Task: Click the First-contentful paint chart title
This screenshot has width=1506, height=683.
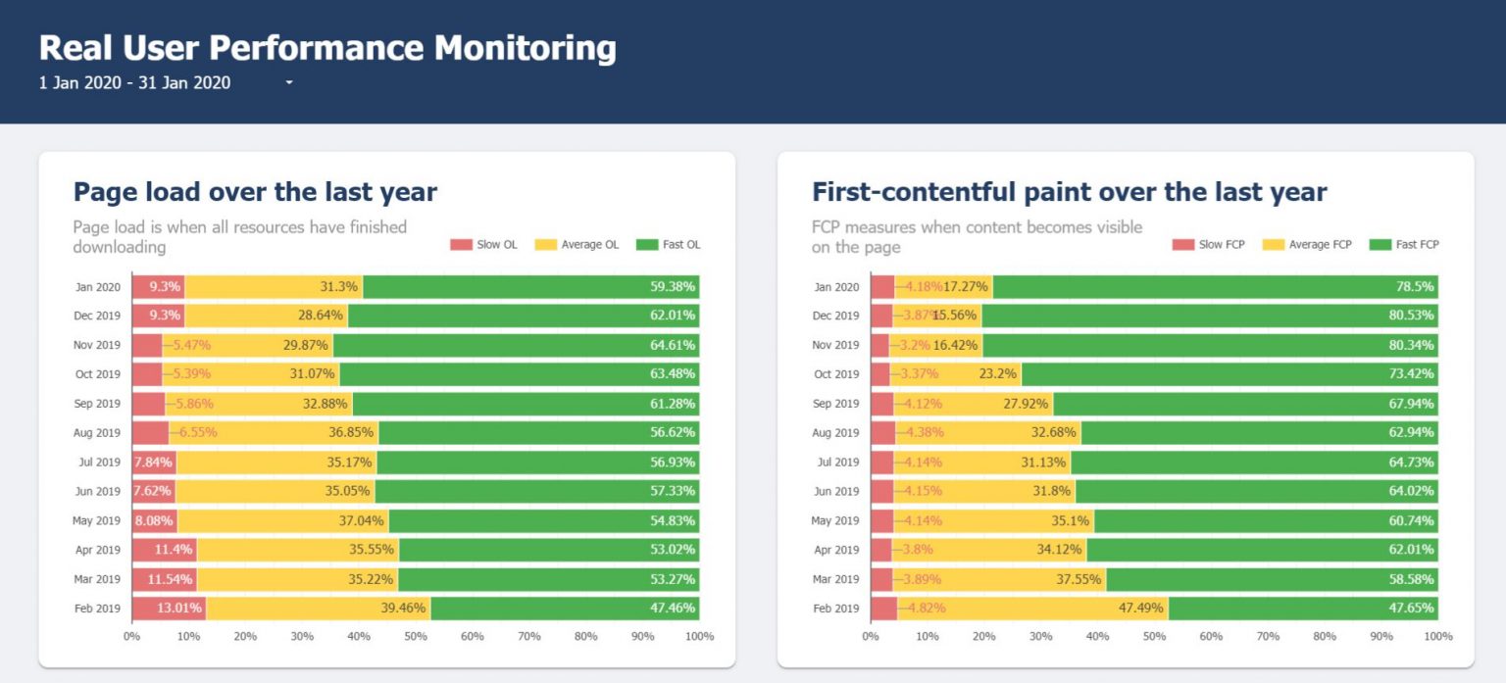Action: (1068, 192)
